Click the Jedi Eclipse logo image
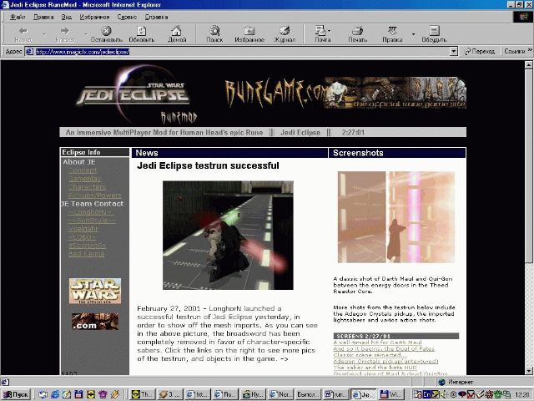The width and height of the screenshot is (534, 401). (x=136, y=94)
